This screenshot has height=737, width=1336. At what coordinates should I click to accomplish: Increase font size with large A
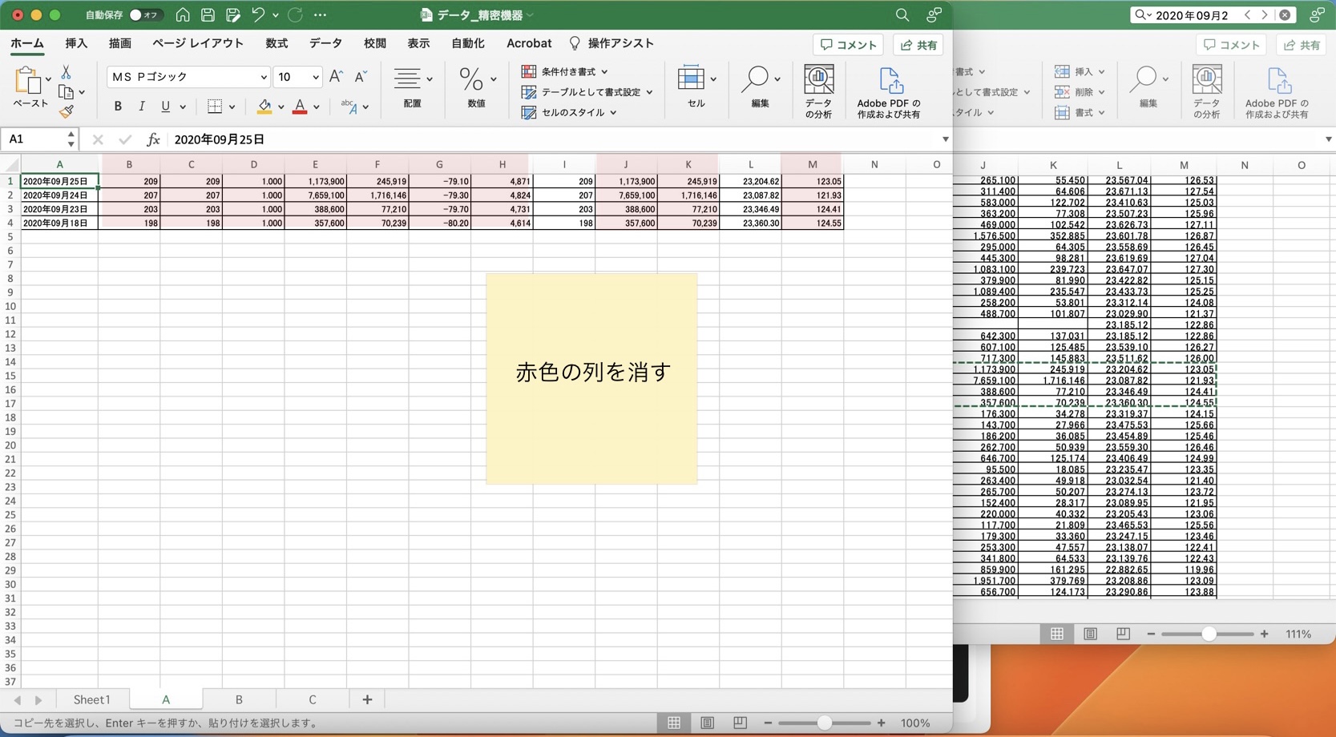[x=336, y=76]
